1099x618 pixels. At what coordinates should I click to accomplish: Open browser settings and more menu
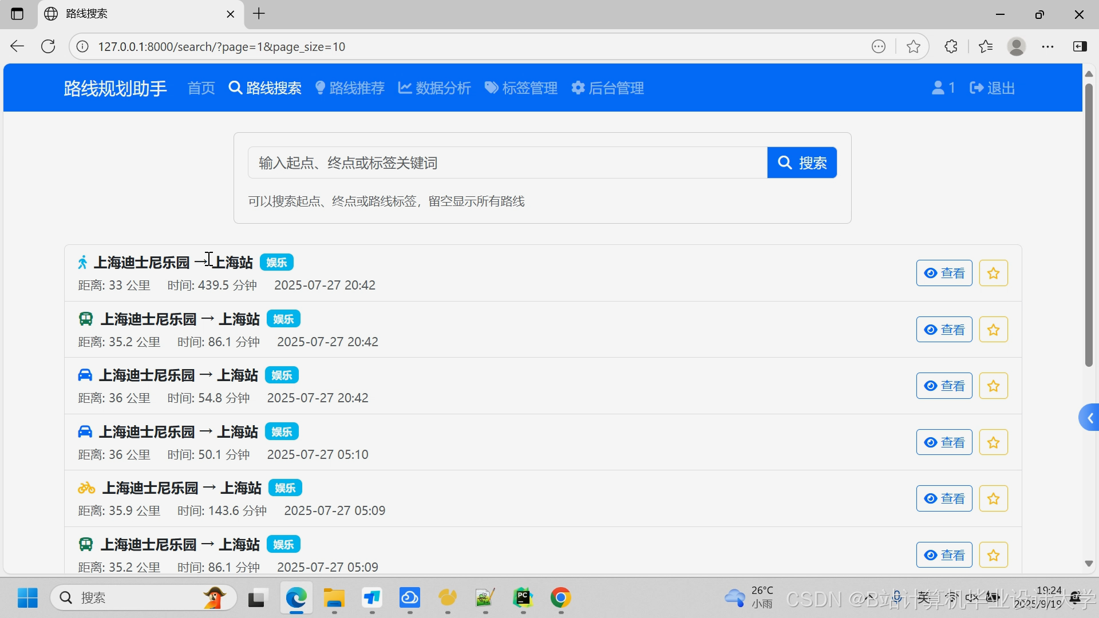pyautogui.click(x=1047, y=47)
